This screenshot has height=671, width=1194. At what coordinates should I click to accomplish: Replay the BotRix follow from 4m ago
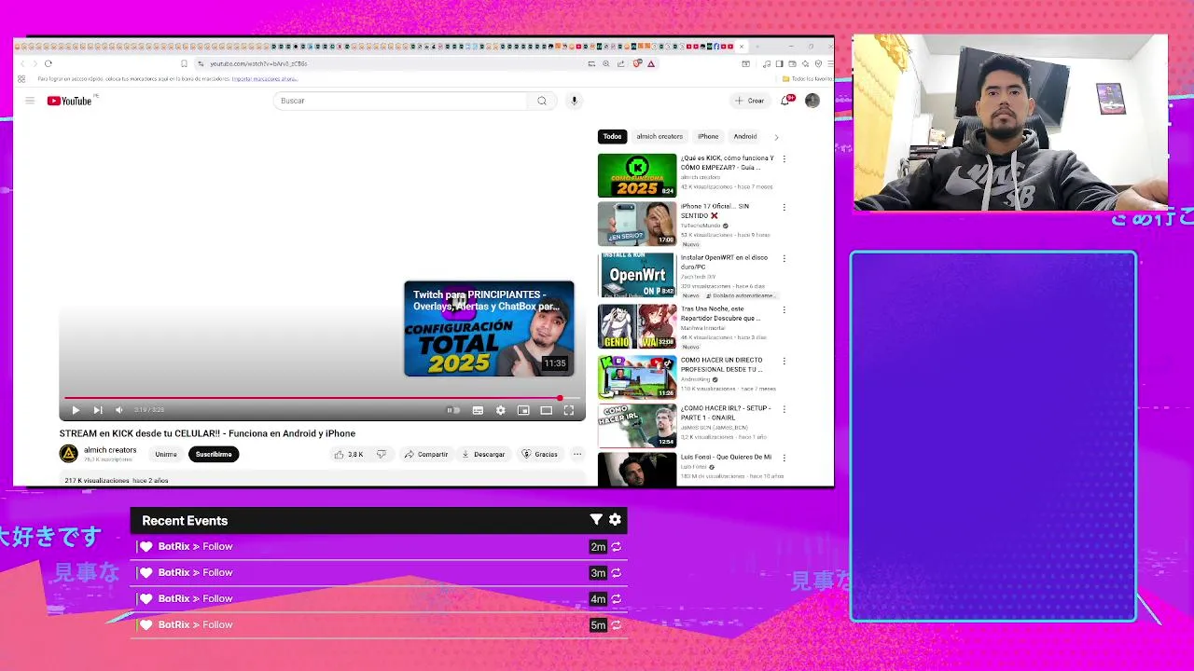point(617,599)
